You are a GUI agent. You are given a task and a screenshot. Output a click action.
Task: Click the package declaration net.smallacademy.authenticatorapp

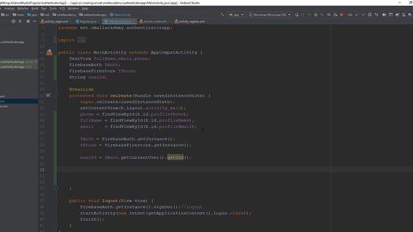coord(125,28)
